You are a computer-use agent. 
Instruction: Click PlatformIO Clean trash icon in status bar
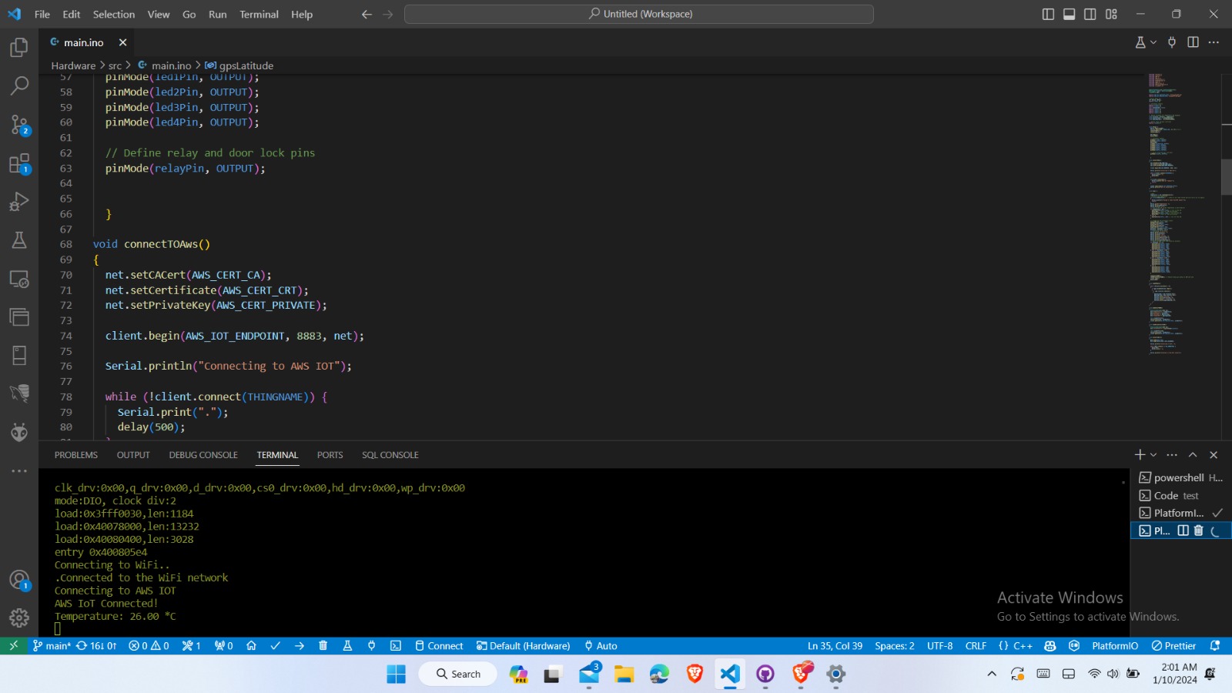click(x=323, y=646)
